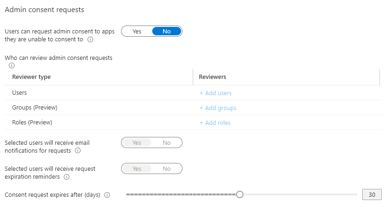Screen dimensions: 392x207
Task: Click info icon beside admin consent apps setting
Action: pos(90,39)
